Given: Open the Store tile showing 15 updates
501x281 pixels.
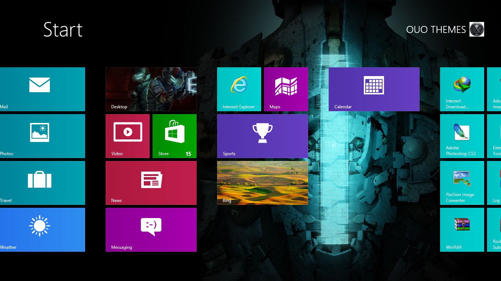Looking at the screenshot, I should pos(175,136).
